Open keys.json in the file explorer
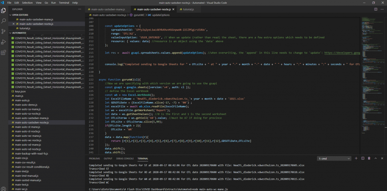The image size is (387, 191). (20, 92)
